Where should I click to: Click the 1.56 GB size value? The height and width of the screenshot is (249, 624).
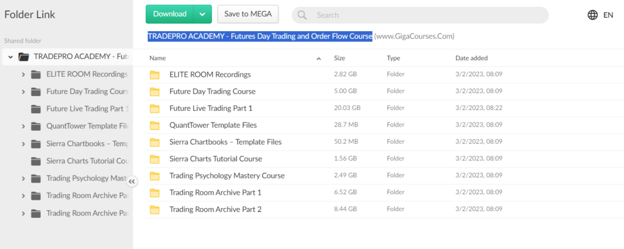point(346,158)
